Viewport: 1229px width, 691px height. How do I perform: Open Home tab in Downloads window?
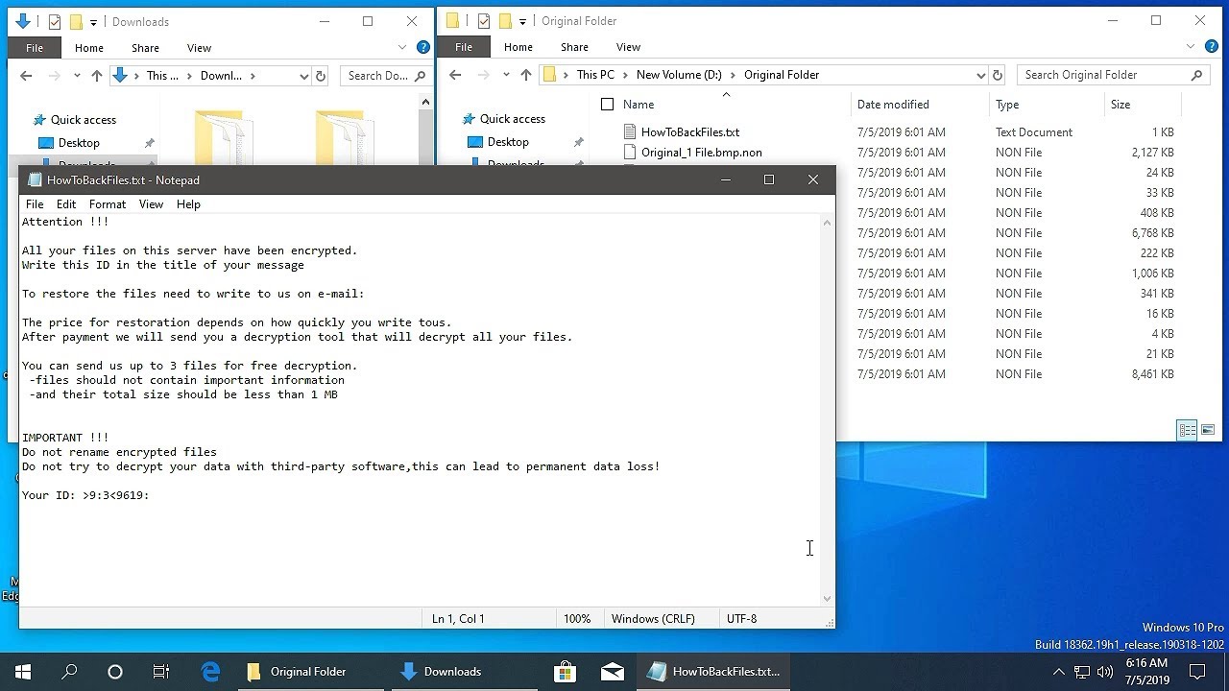88,48
